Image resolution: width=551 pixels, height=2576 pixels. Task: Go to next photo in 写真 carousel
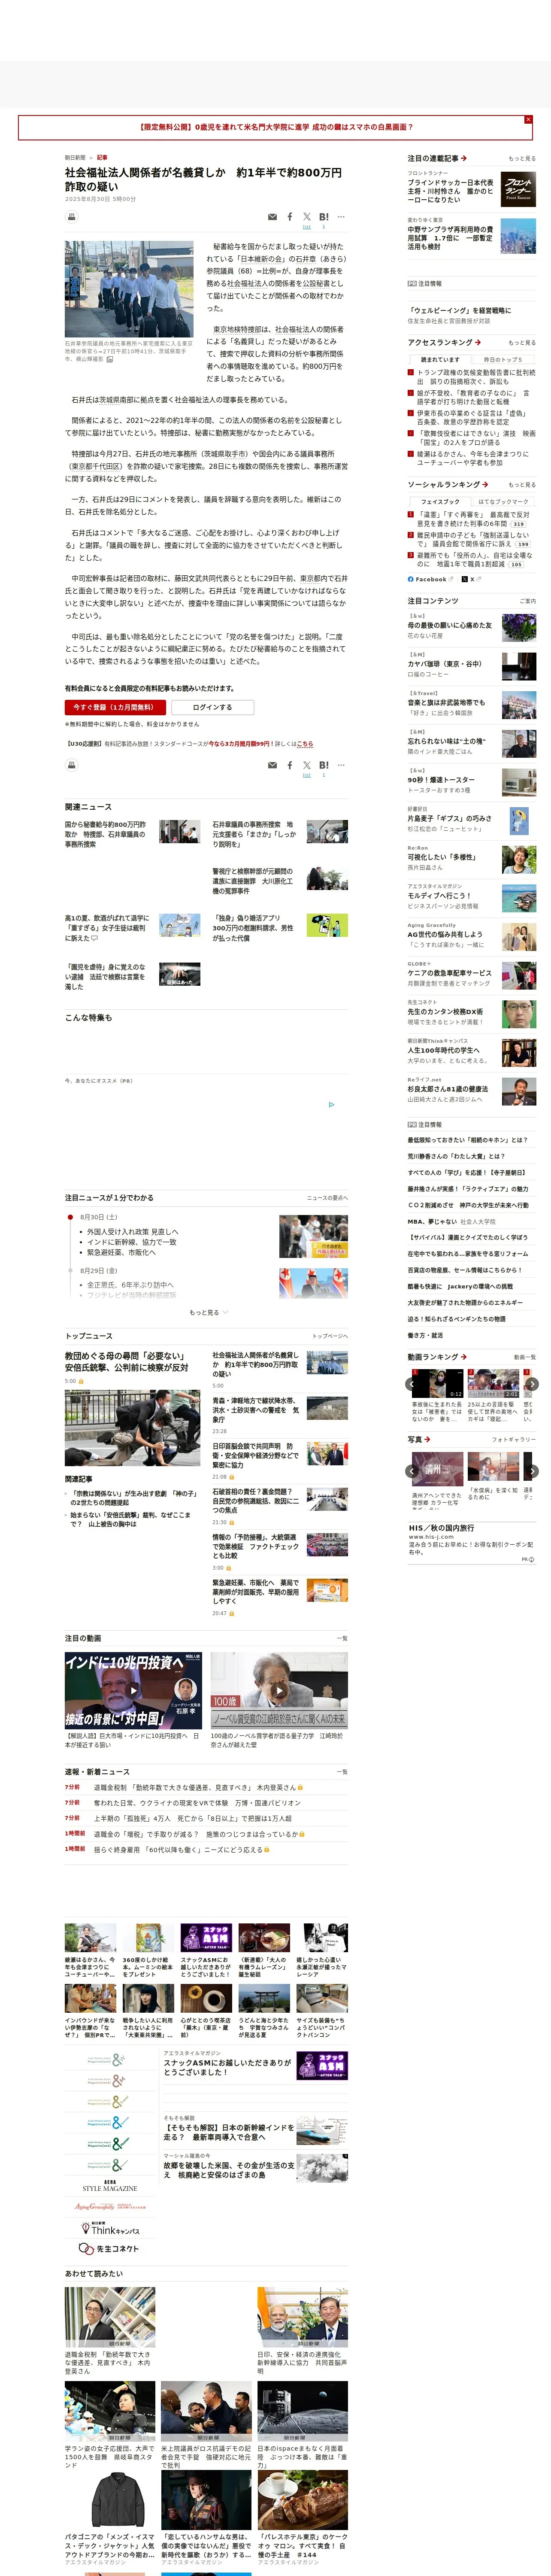(532, 1471)
